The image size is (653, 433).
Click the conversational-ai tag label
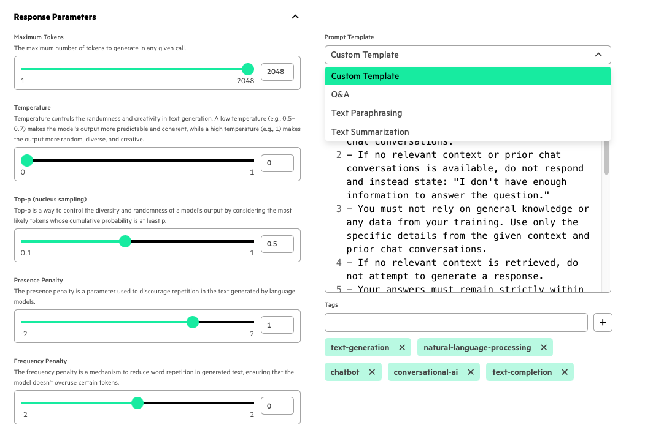pos(426,372)
